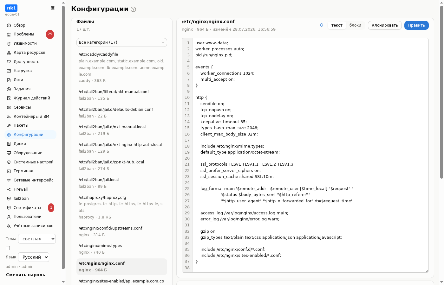Click the Карта ресурсов icon

[x=9, y=53]
